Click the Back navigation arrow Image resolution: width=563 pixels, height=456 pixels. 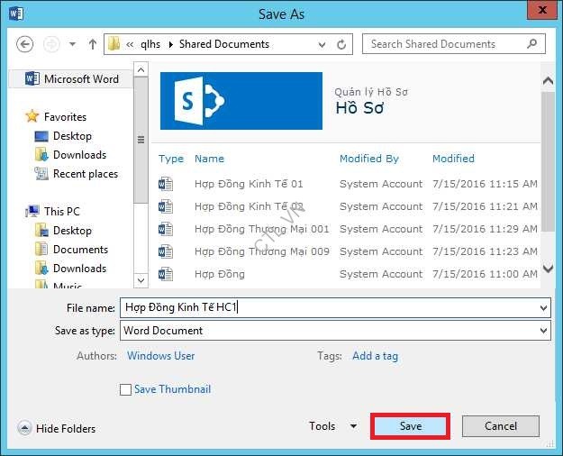tap(24, 44)
